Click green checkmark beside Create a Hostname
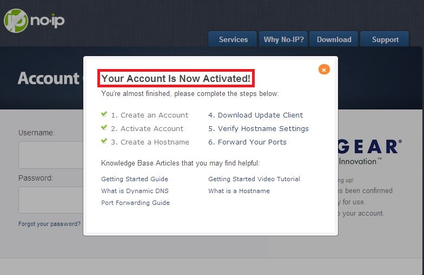 (104, 141)
